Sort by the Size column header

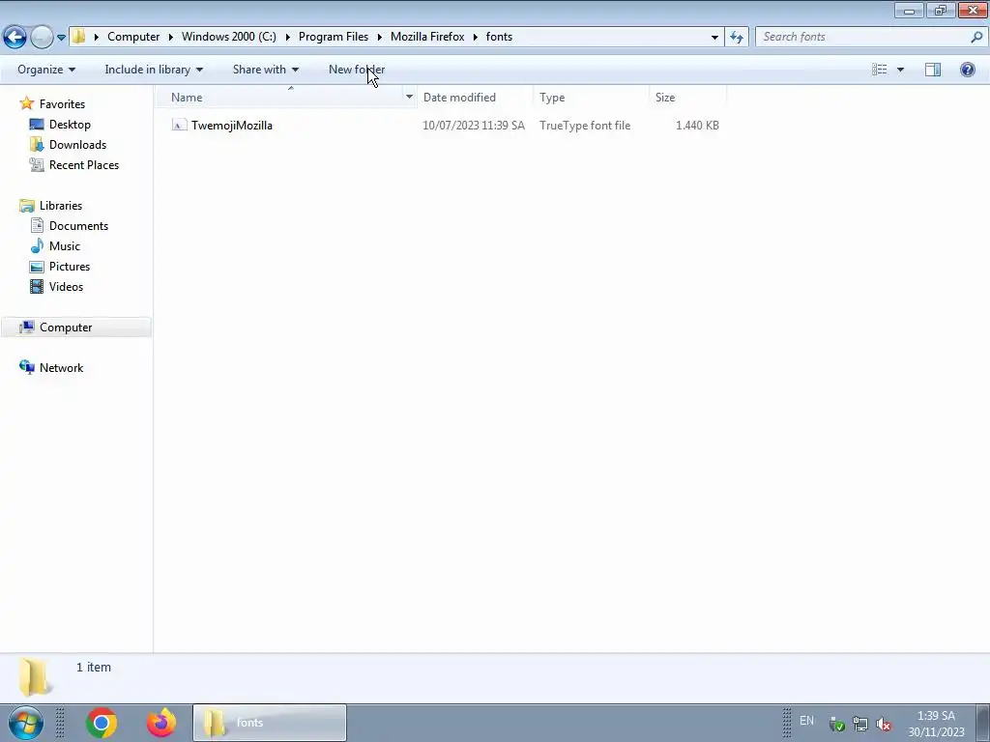coord(687,98)
